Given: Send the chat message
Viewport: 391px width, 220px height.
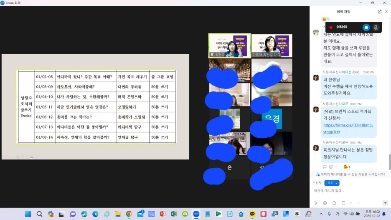Looking at the screenshot, I should point(385,203).
